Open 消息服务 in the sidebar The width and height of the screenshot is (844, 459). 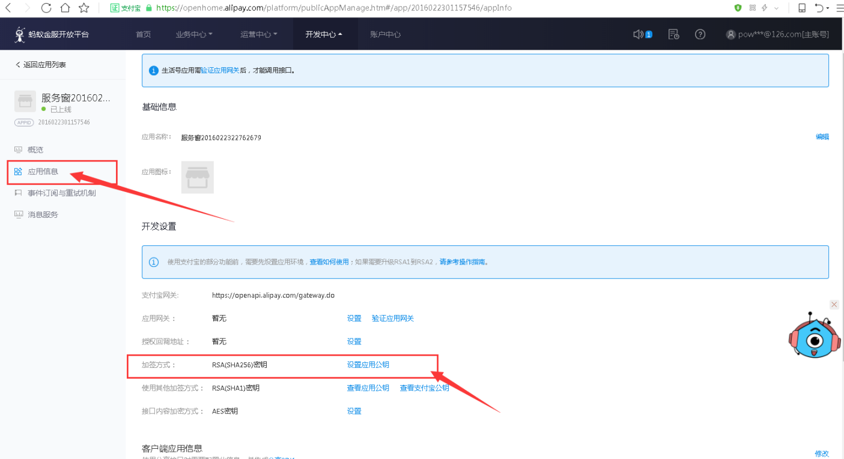point(43,214)
